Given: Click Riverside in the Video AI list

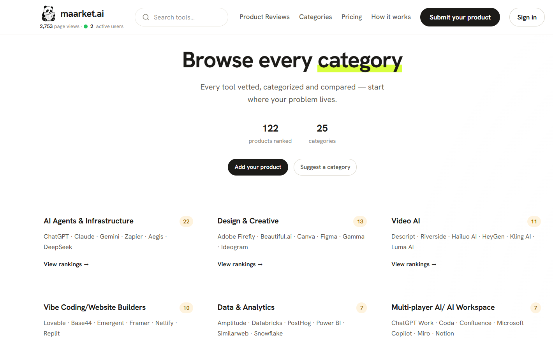Looking at the screenshot, I should click(x=433, y=237).
